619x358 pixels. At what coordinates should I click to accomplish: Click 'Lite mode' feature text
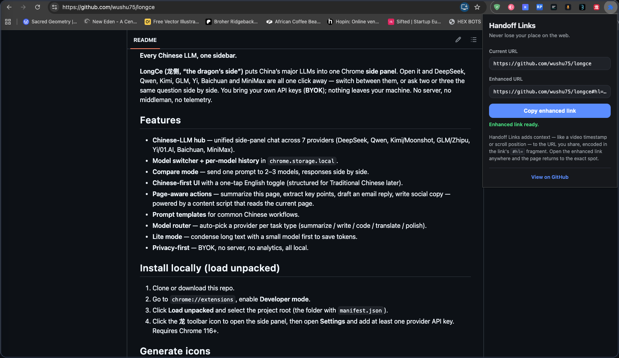[x=167, y=237]
